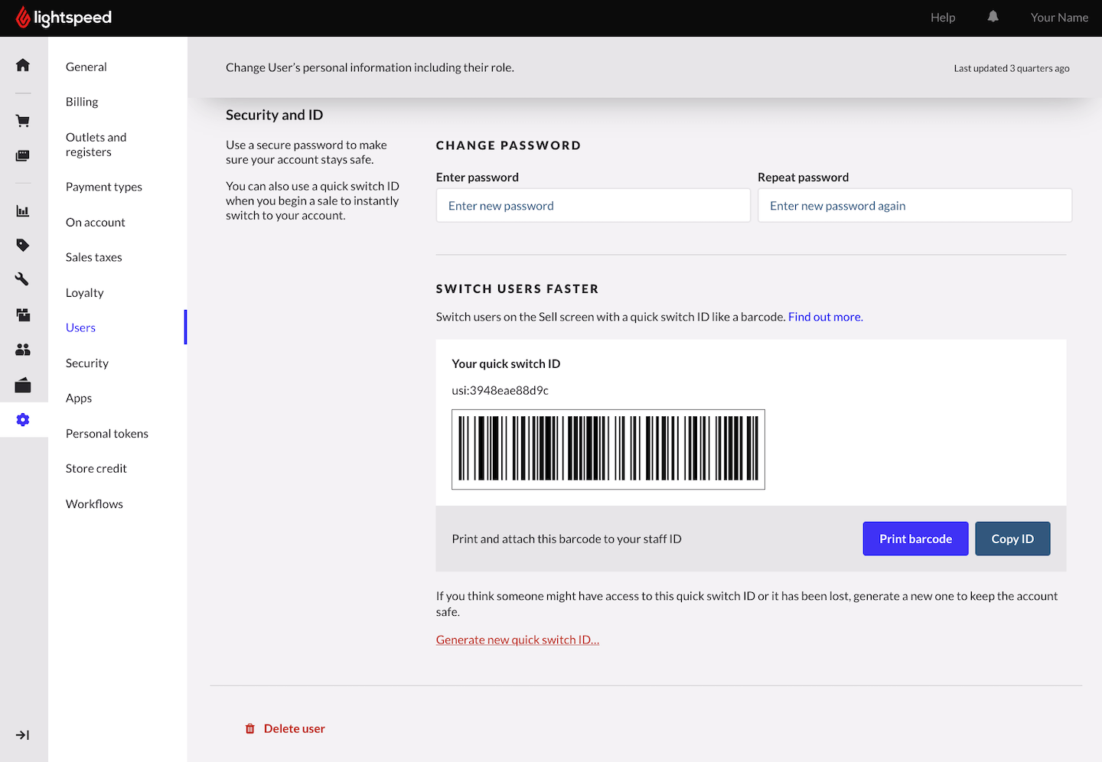Open the Customers icon in sidebar
Image resolution: width=1102 pixels, height=762 pixels.
pyautogui.click(x=23, y=350)
